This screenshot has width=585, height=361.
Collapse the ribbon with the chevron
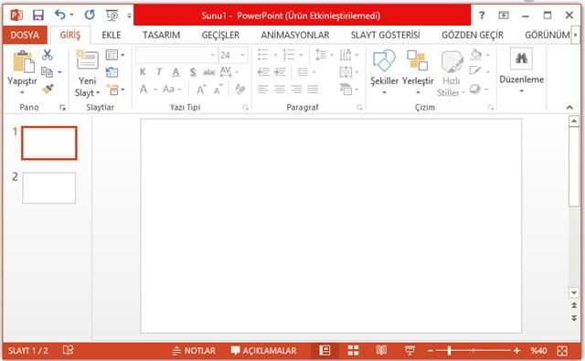(x=569, y=108)
